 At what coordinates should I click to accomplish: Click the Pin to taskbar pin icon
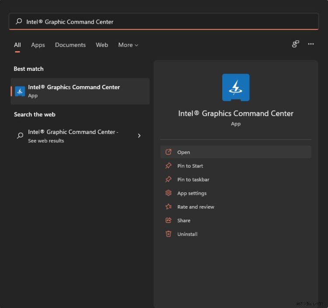pos(168,179)
